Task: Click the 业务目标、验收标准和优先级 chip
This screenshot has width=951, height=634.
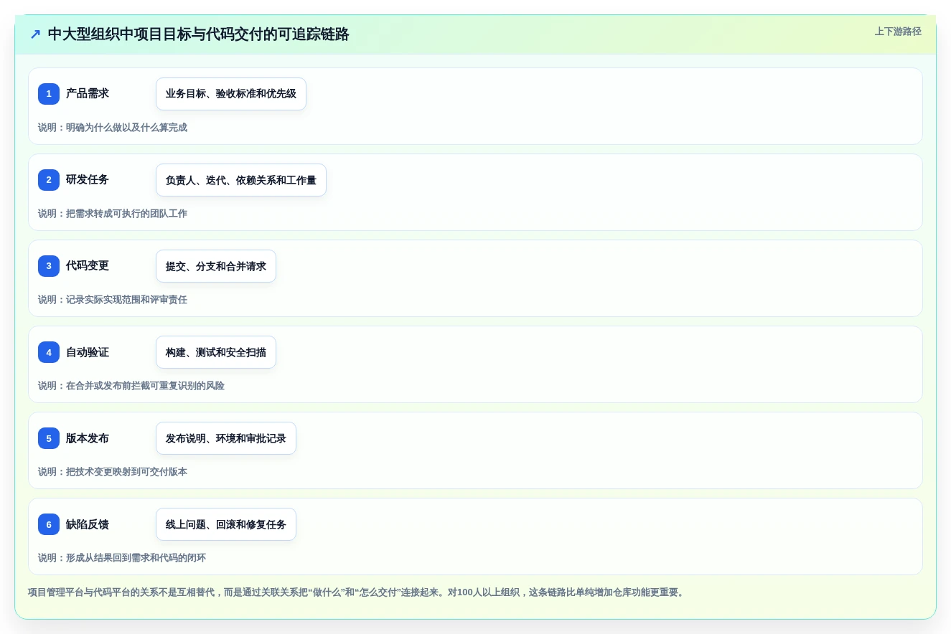Action: click(x=231, y=94)
